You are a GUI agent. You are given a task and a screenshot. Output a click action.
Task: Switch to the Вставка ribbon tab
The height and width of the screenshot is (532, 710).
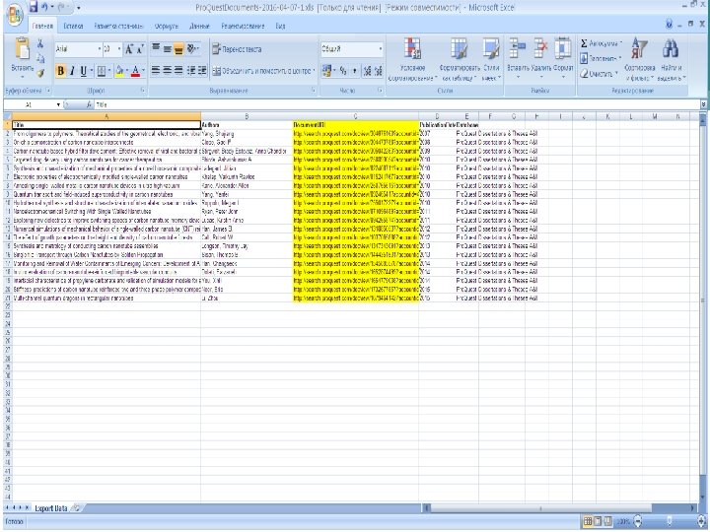tap(73, 27)
